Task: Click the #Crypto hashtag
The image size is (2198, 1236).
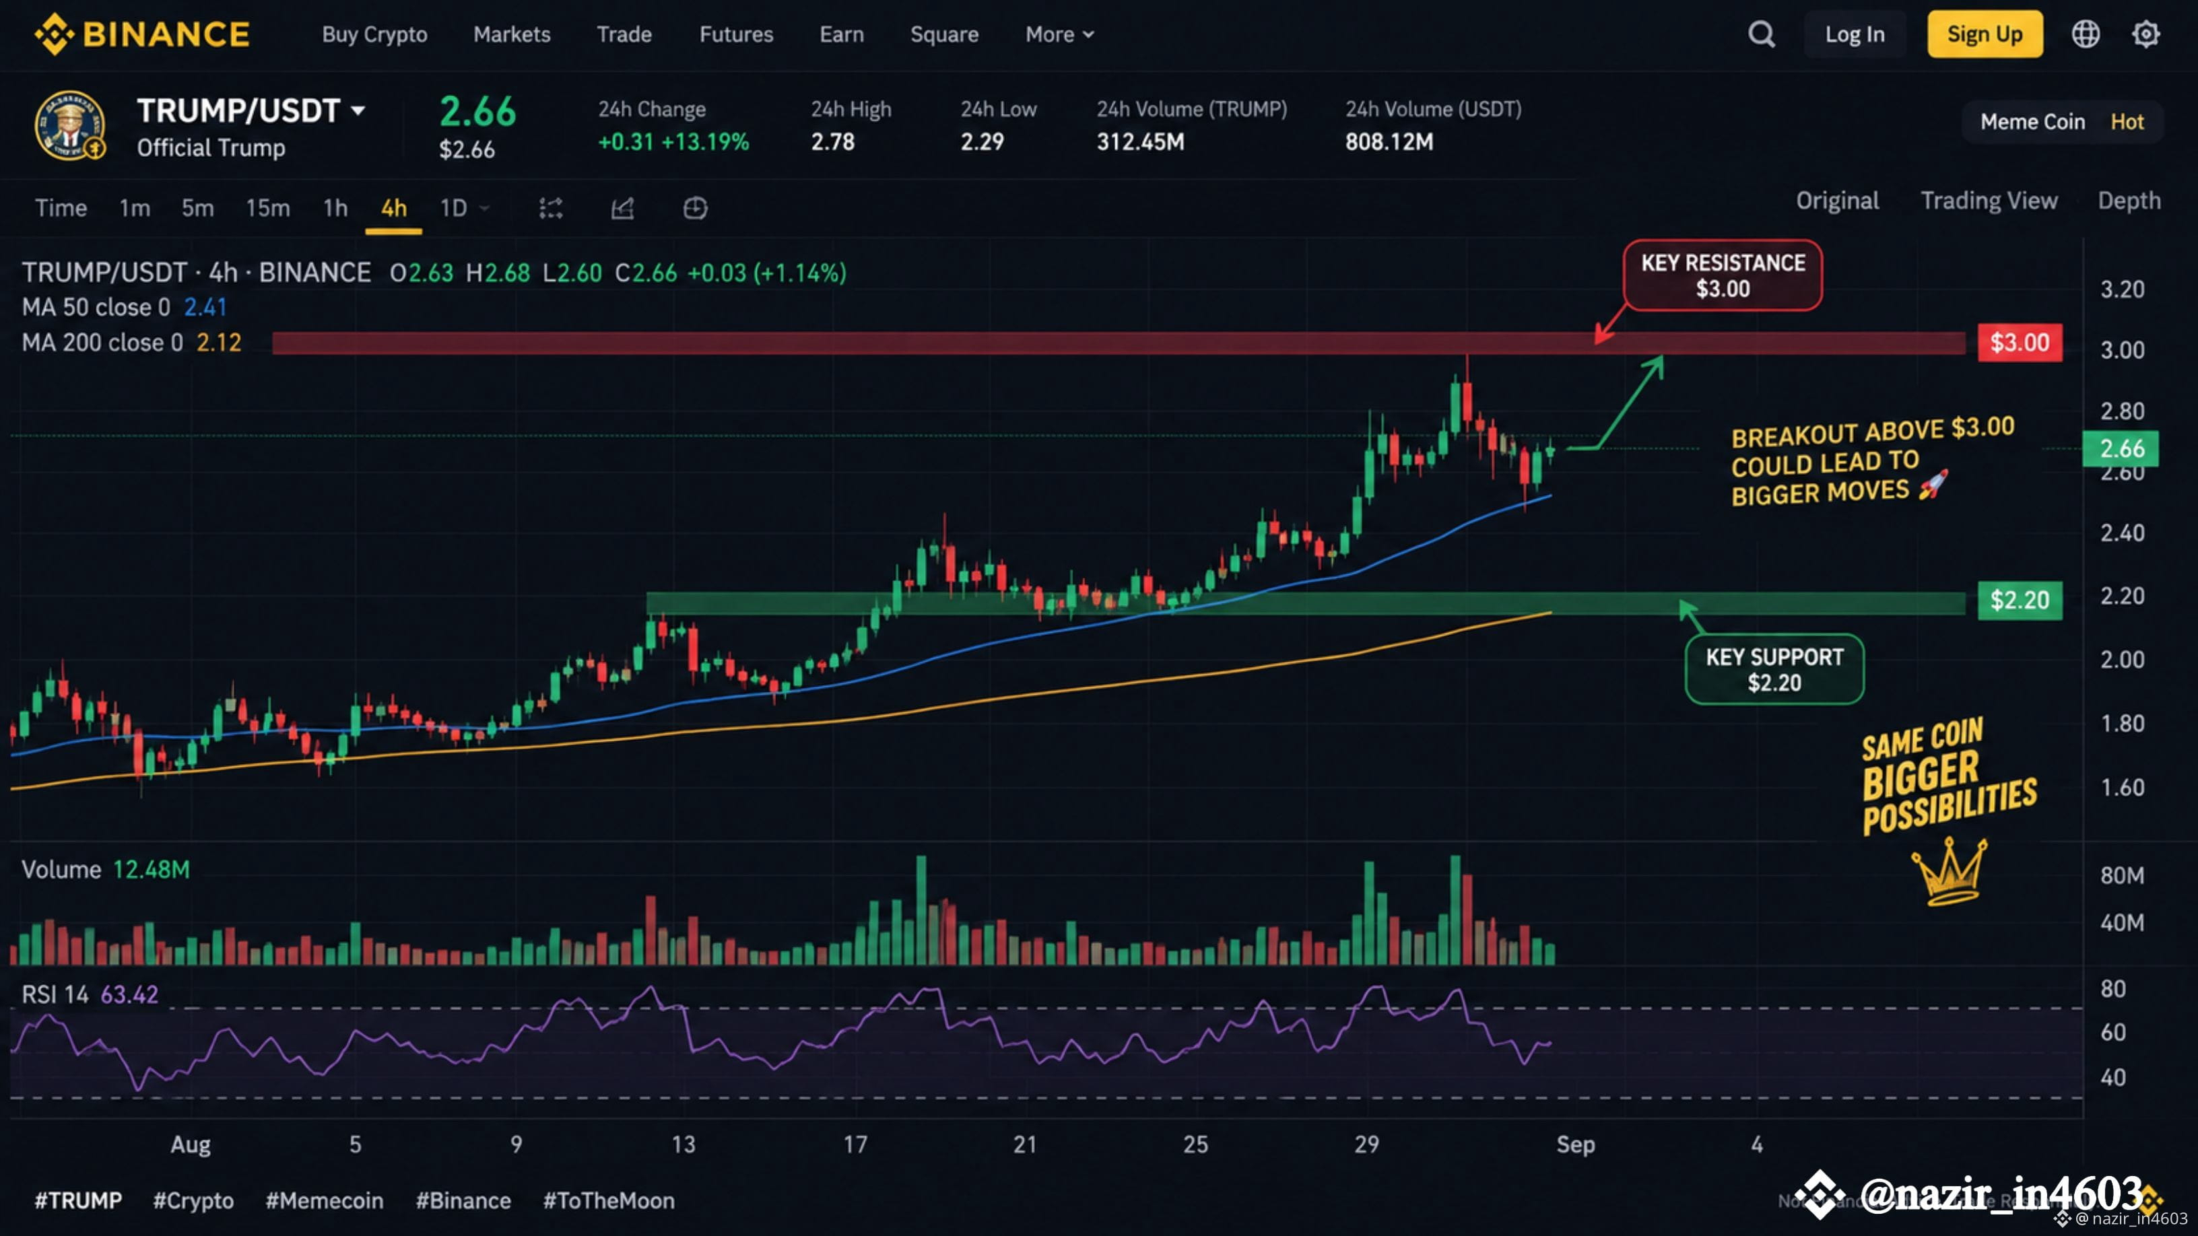Action: tap(193, 1200)
